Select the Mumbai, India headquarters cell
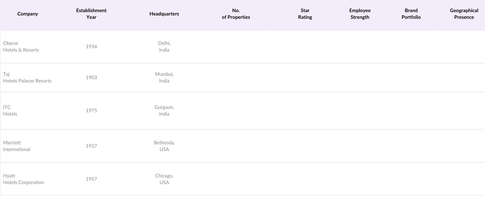This screenshot has width=485, height=198. pyautogui.click(x=164, y=78)
